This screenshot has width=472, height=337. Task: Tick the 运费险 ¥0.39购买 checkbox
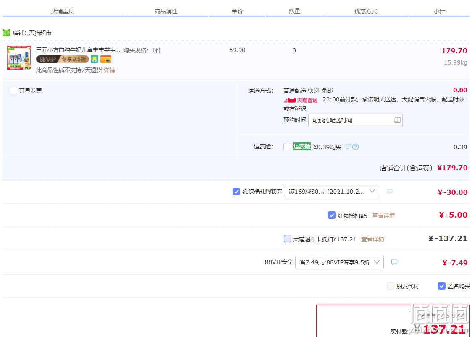287,147
